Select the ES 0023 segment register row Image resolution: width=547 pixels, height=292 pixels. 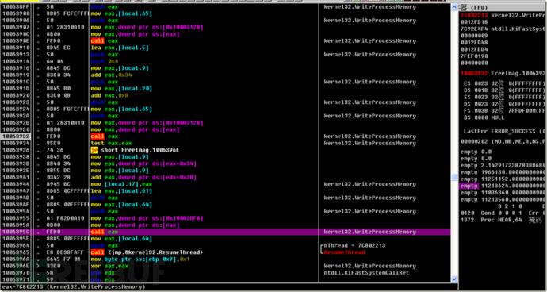click(504, 83)
